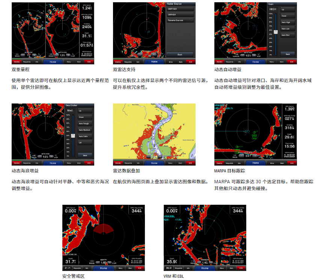The height and width of the screenshot is (280, 327).
Task: Select Auto Rough sea clutter mode
Action: click(x=85, y=123)
